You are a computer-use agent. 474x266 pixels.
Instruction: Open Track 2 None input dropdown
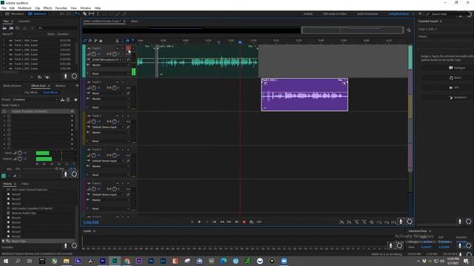108,94
